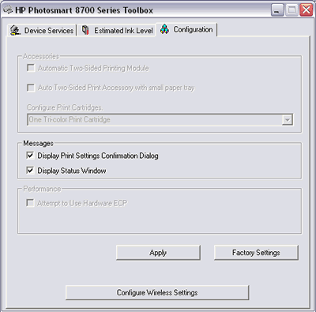Check Automatic Two-Sided Printing Module box
The image size is (316, 312).
click(x=31, y=68)
